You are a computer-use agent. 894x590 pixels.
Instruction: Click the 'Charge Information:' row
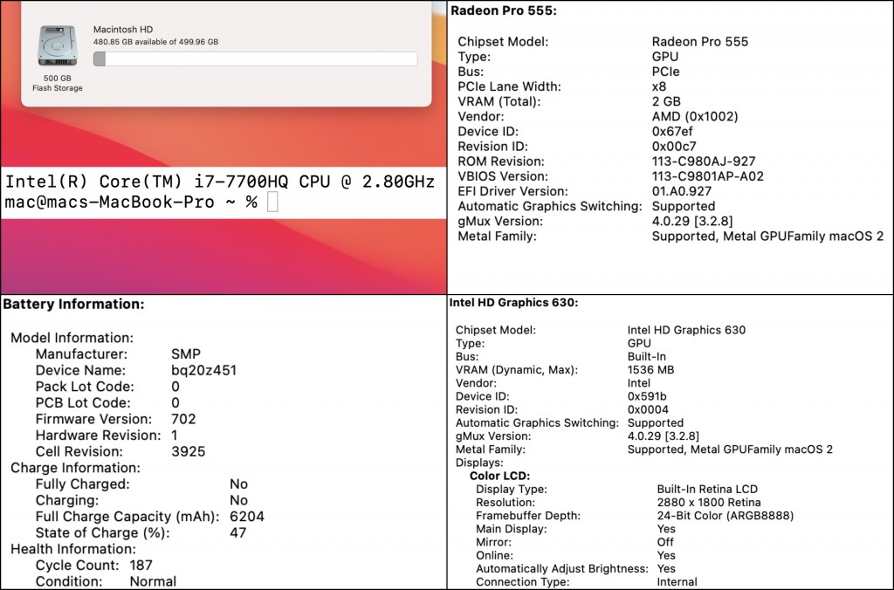click(x=75, y=468)
